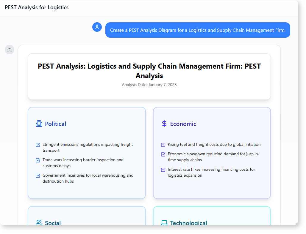Select the Social section heading
This screenshot has width=306, height=234.
[x=53, y=223]
